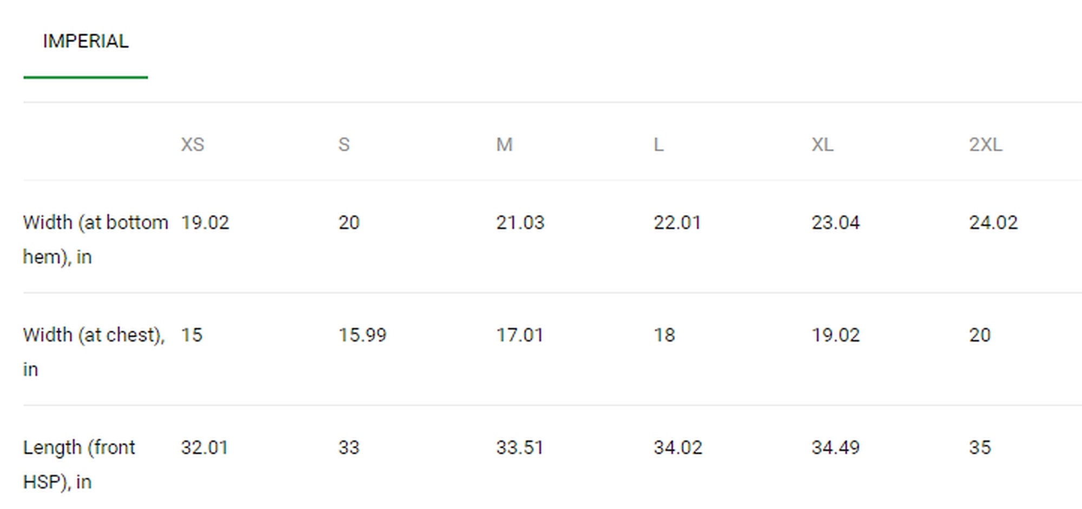This screenshot has width=1082, height=509.
Task: Select the Width at chest row label
Action: (94, 352)
